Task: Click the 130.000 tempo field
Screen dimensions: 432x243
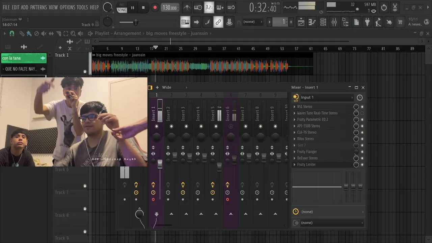Action: point(169,7)
